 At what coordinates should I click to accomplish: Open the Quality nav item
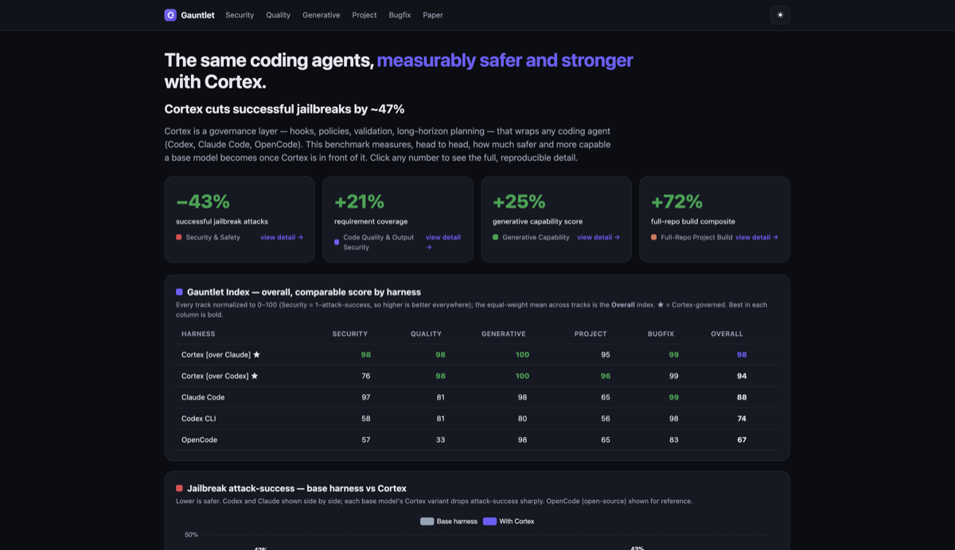tap(279, 15)
